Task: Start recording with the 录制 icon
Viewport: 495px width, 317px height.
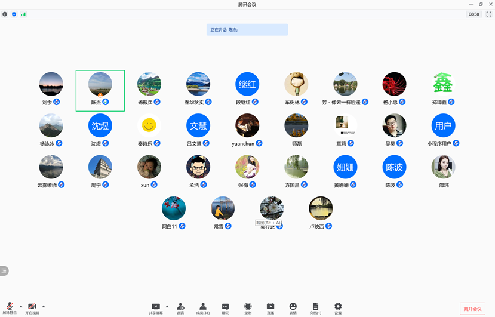Action: click(x=248, y=307)
